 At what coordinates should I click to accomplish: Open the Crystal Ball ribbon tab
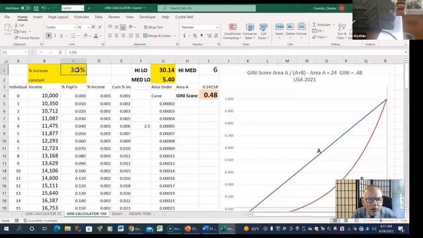pos(184,17)
